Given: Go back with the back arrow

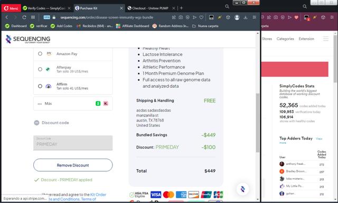Looking at the screenshot, I should coord(7,17).
